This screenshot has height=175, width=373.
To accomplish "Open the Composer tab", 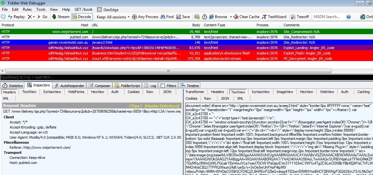I will coord(99,86).
